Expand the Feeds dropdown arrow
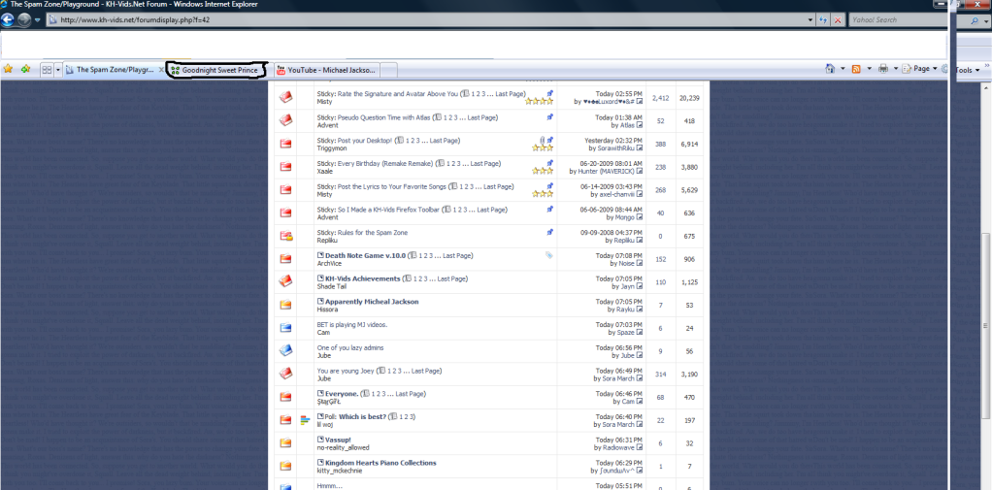Screen dimensions: 992x490 [869, 68]
